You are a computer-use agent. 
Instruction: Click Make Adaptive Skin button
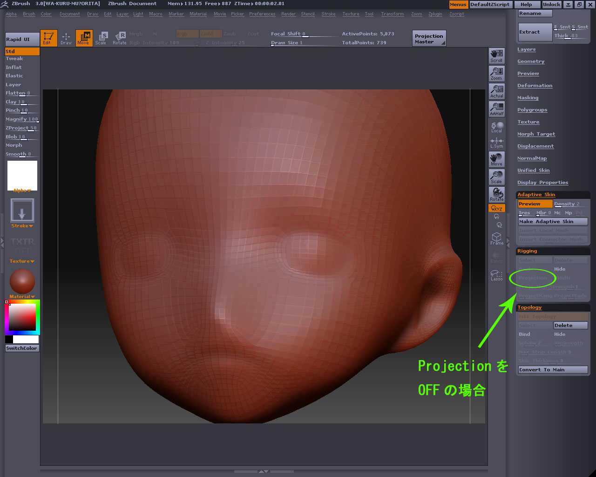553,222
